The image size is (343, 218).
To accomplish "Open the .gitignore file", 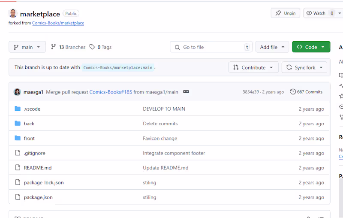I will [35, 153].
